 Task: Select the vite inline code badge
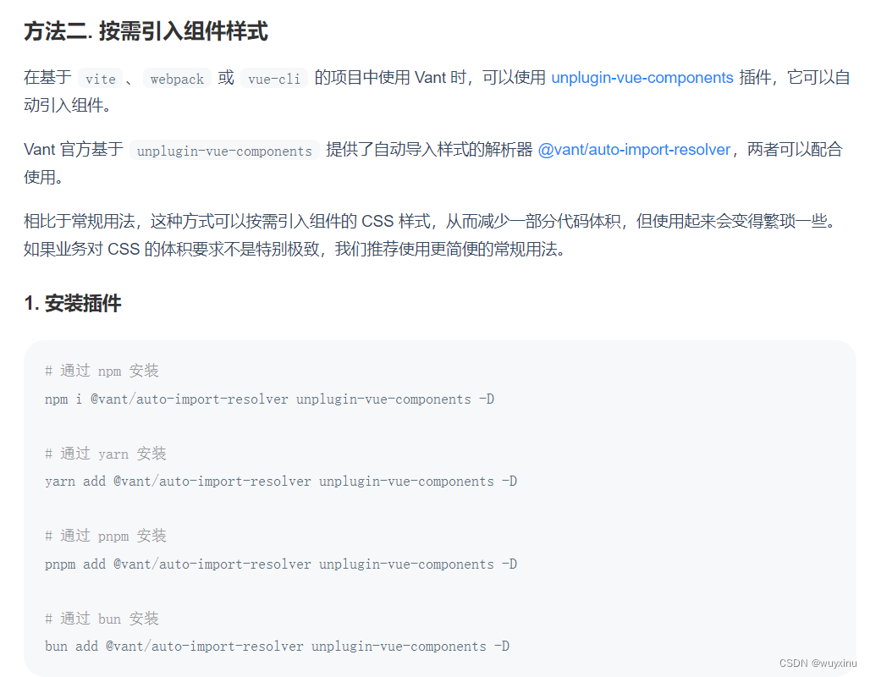point(100,79)
